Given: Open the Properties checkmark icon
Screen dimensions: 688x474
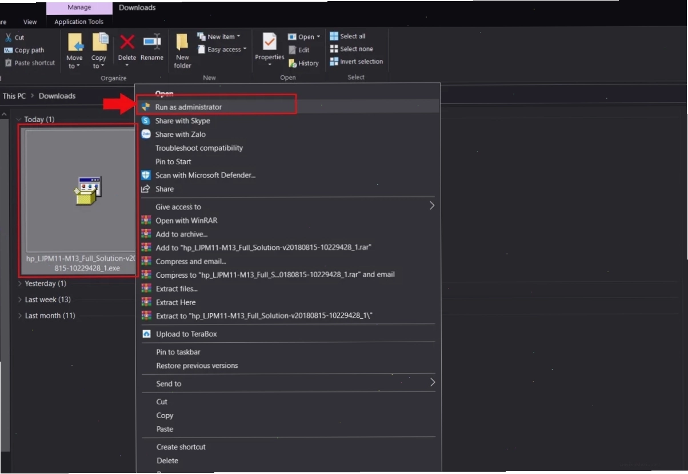Looking at the screenshot, I should tap(270, 42).
